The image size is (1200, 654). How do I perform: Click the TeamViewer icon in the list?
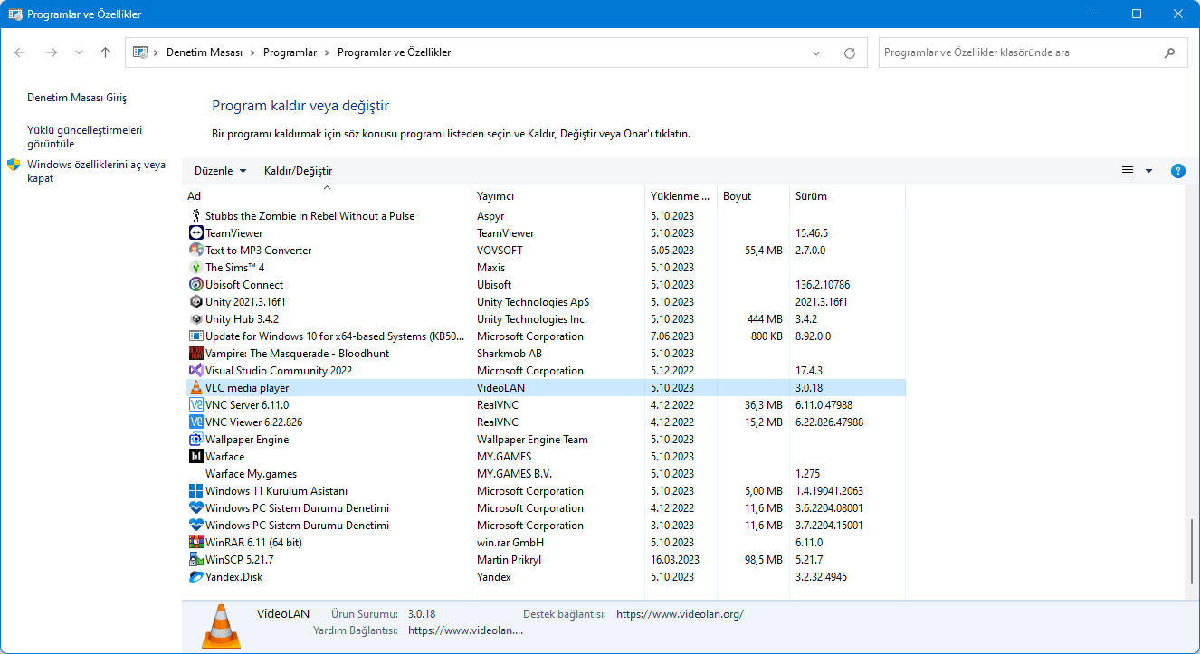[195, 233]
